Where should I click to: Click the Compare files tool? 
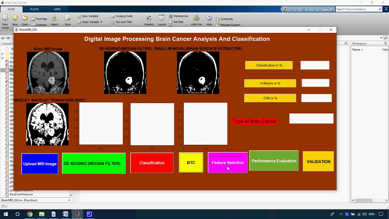tap(39, 25)
